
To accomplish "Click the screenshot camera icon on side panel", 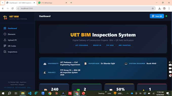I will [170, 65].
